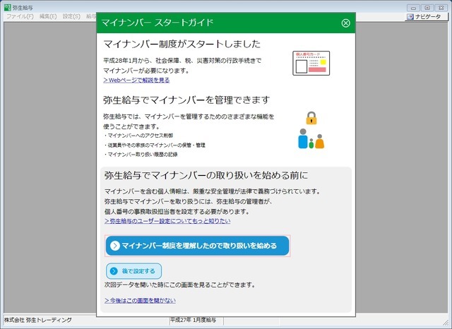Click the family figures illustration
Viewport: 452px width, 329px height.
(311, 139)
